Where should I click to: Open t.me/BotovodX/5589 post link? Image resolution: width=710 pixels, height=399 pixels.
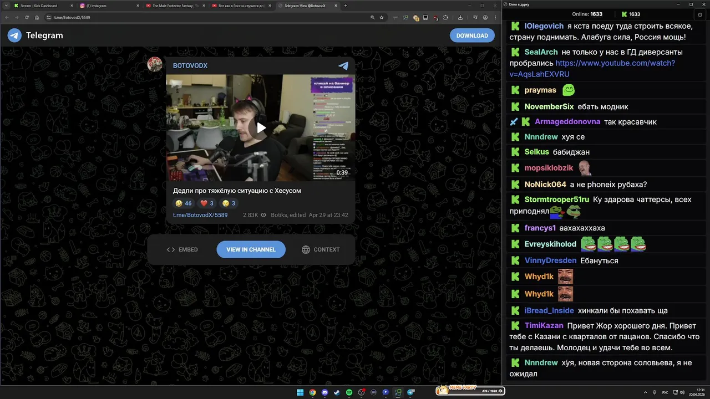coord(200,215)
